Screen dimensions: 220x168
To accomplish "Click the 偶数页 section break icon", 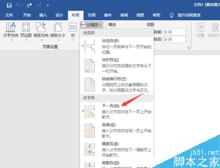I will pos(90,150).
